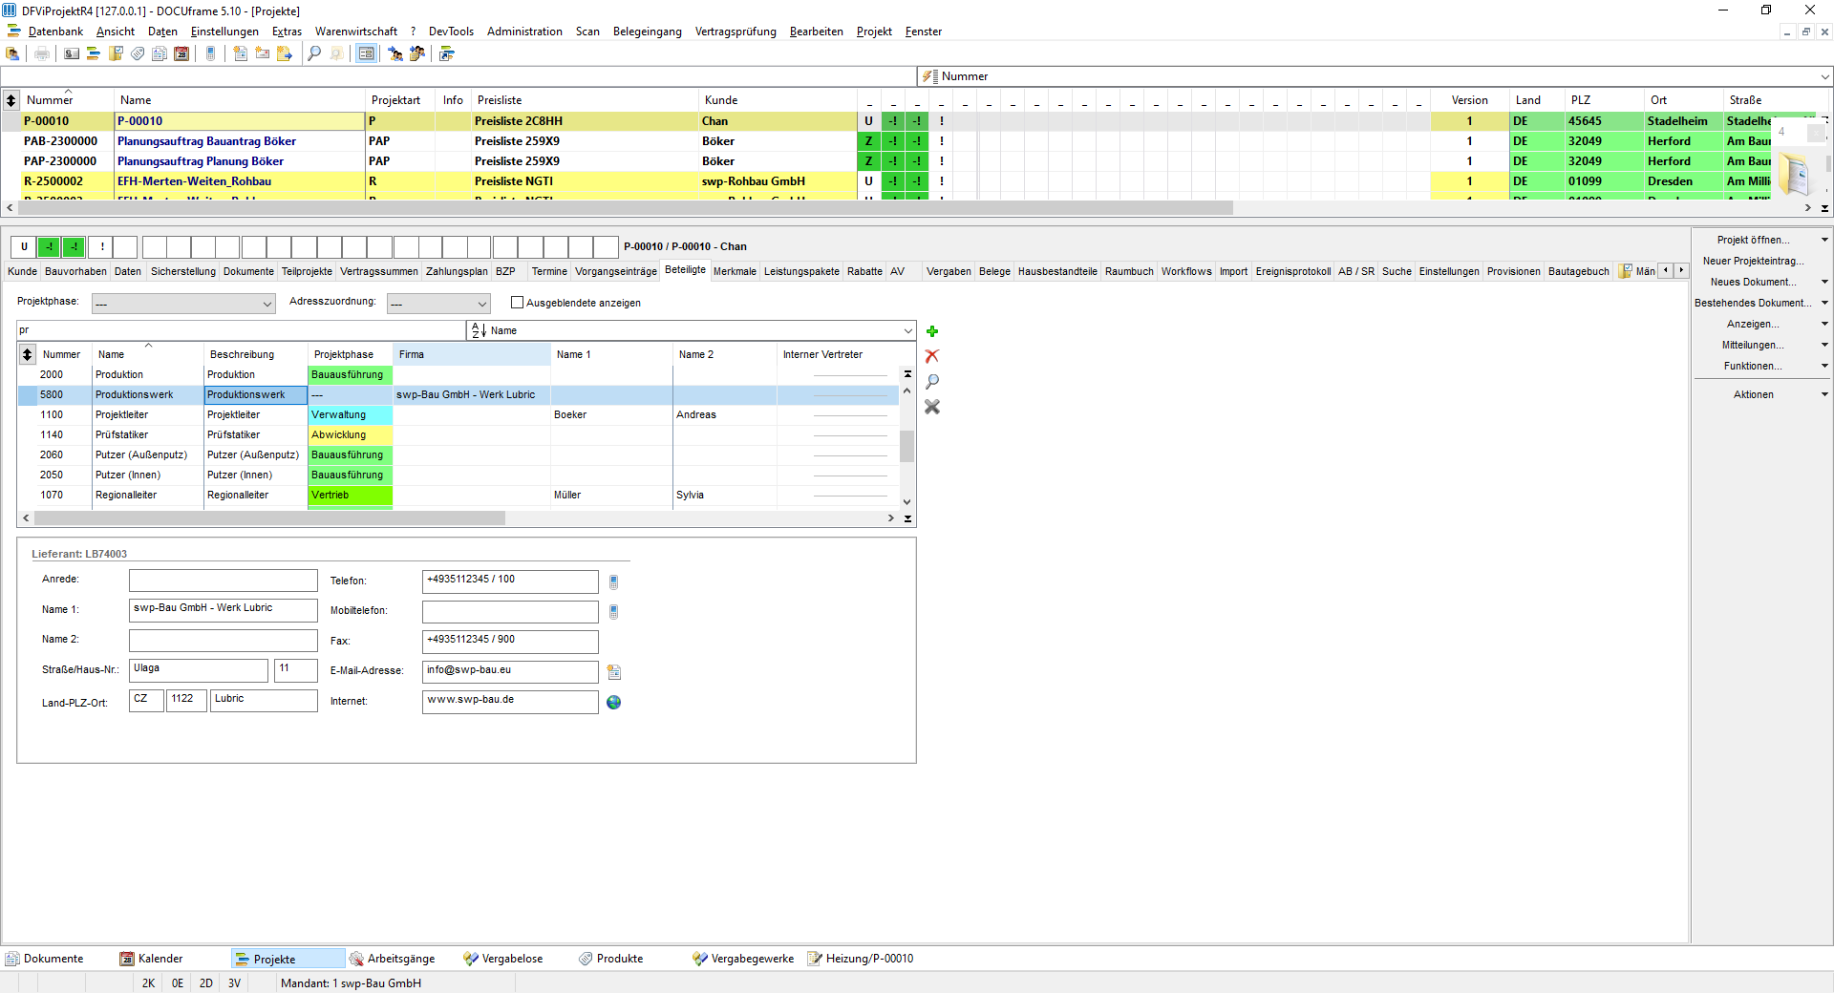1834x993 pixels.
Task: Click phone icon next to Mobiltelefon field
Action: (614, 612)
